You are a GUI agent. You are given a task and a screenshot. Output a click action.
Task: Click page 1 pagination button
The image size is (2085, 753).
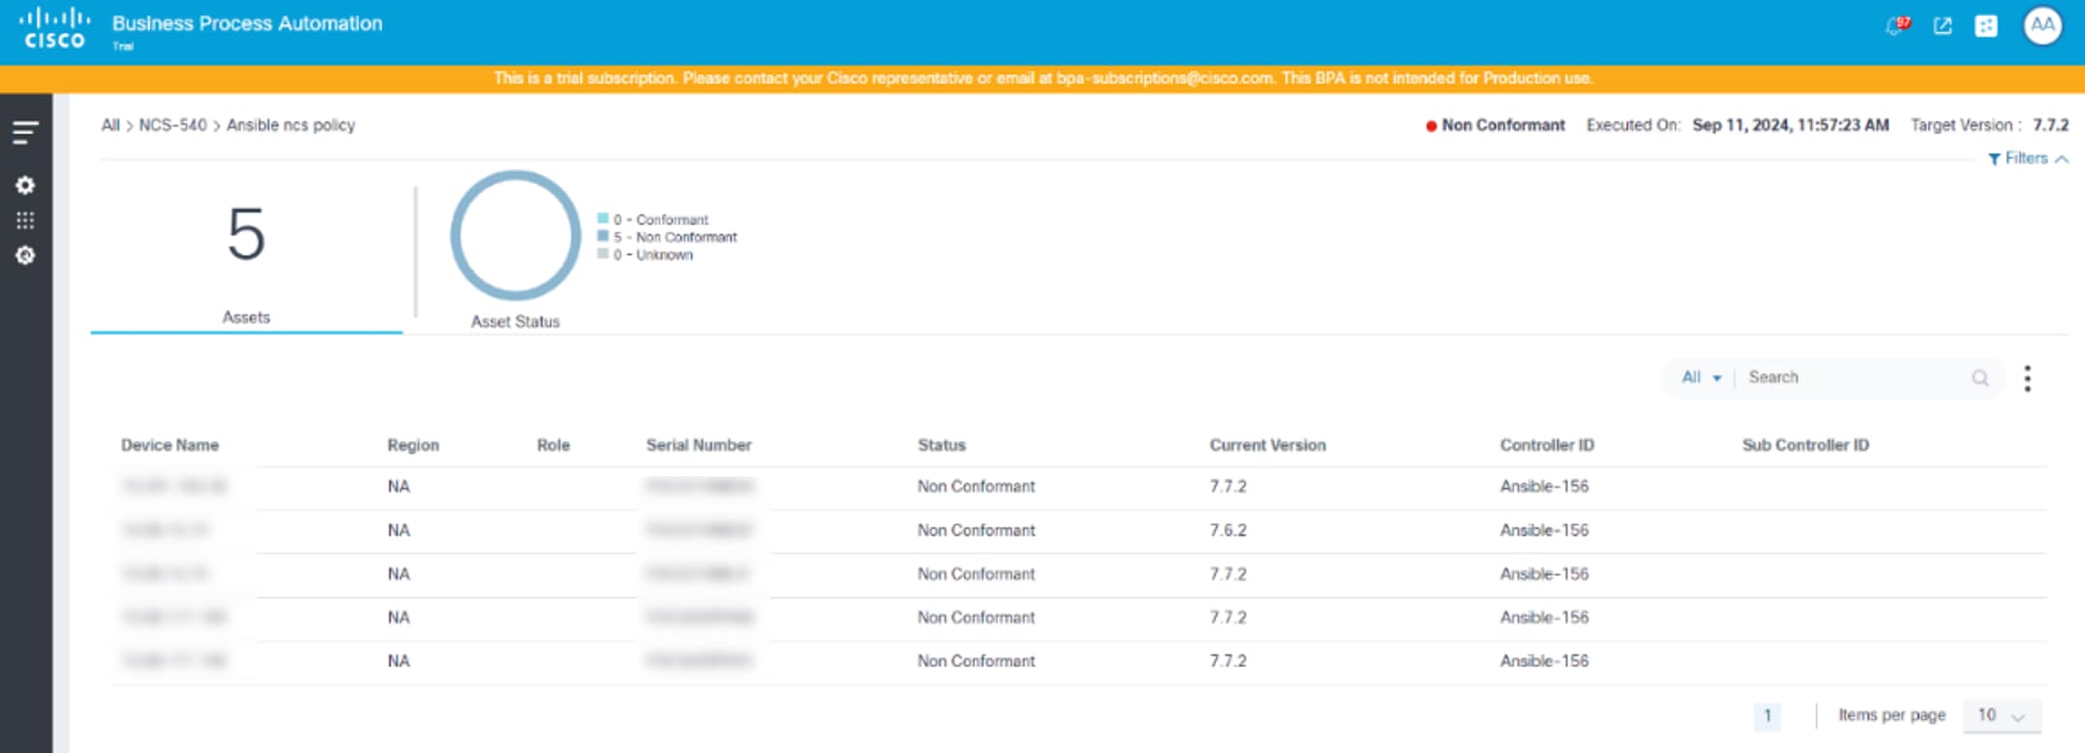pos(1767,715)
